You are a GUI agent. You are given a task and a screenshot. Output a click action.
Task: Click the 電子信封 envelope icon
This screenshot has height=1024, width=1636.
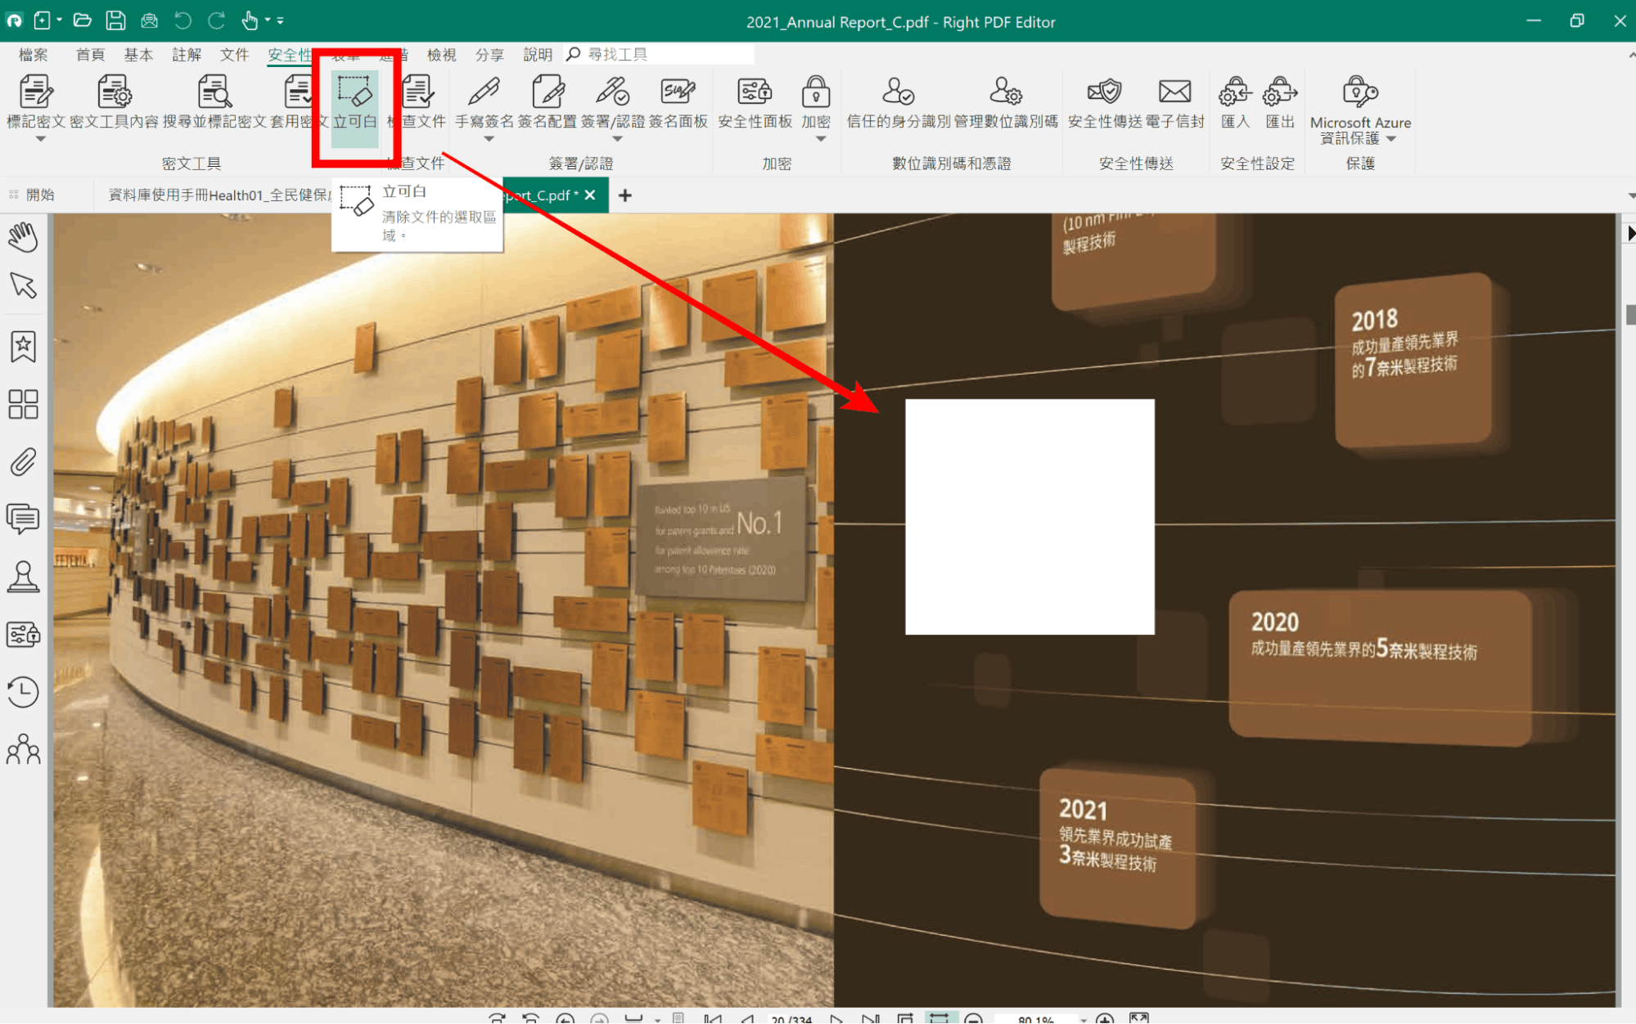pos(1174,92)
